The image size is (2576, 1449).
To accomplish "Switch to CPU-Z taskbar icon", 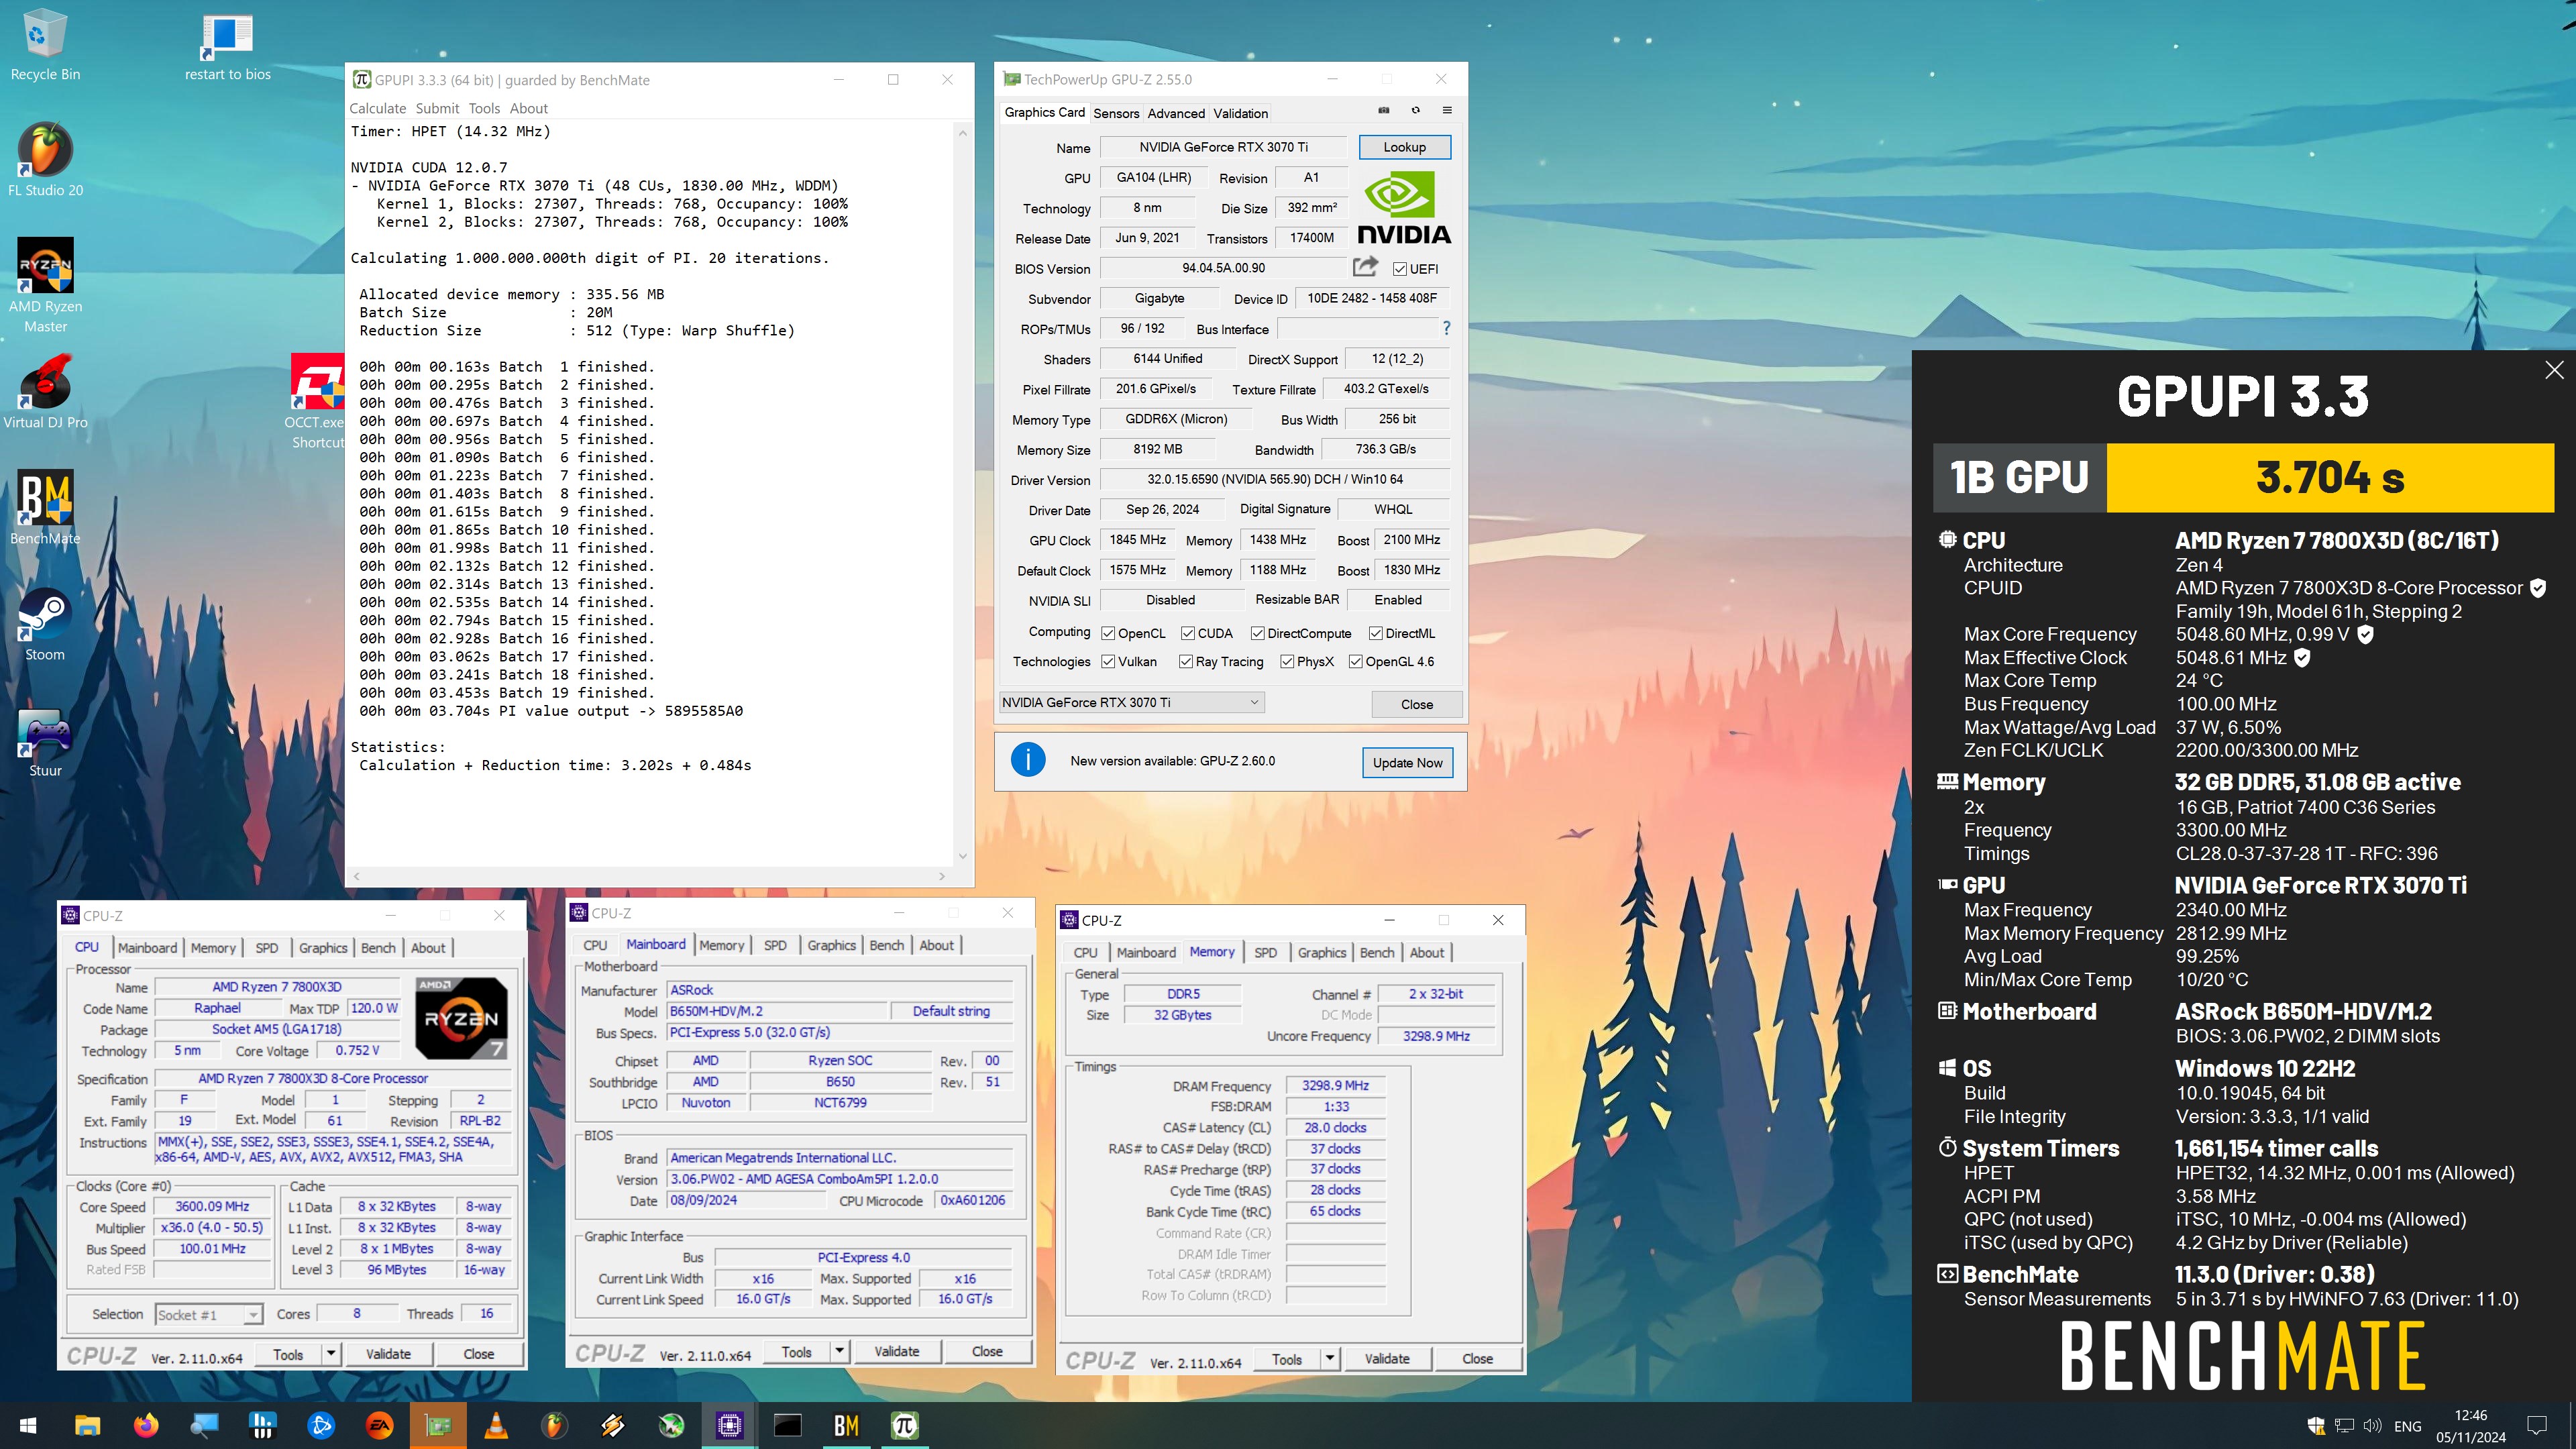I will (729, 1425).
